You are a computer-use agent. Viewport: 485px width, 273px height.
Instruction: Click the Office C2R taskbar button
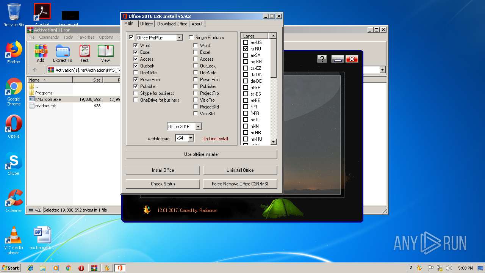coord(120,268)
